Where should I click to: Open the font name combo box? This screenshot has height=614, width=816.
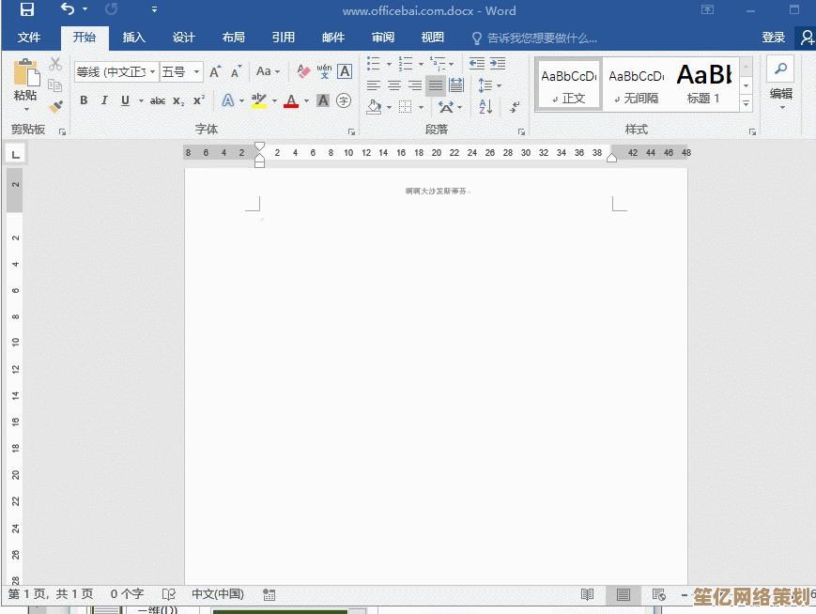pyautogui.click(x=116, y=71)
